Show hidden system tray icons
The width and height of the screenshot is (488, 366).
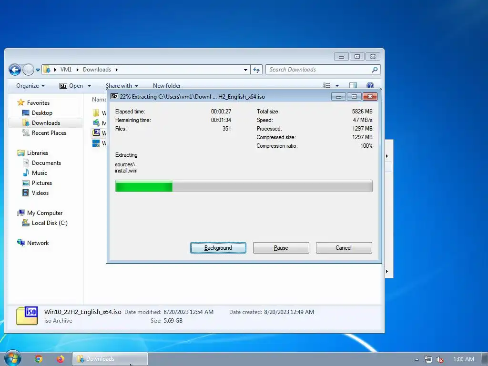click(x=417, y=359)
